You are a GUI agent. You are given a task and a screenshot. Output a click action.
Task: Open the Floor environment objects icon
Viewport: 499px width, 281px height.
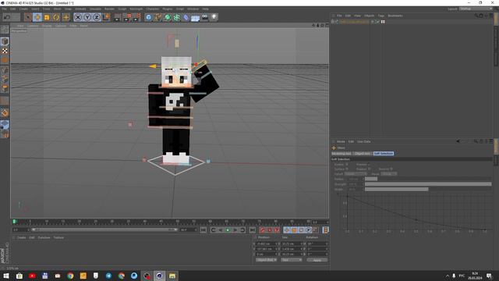(x=196, y=17)
